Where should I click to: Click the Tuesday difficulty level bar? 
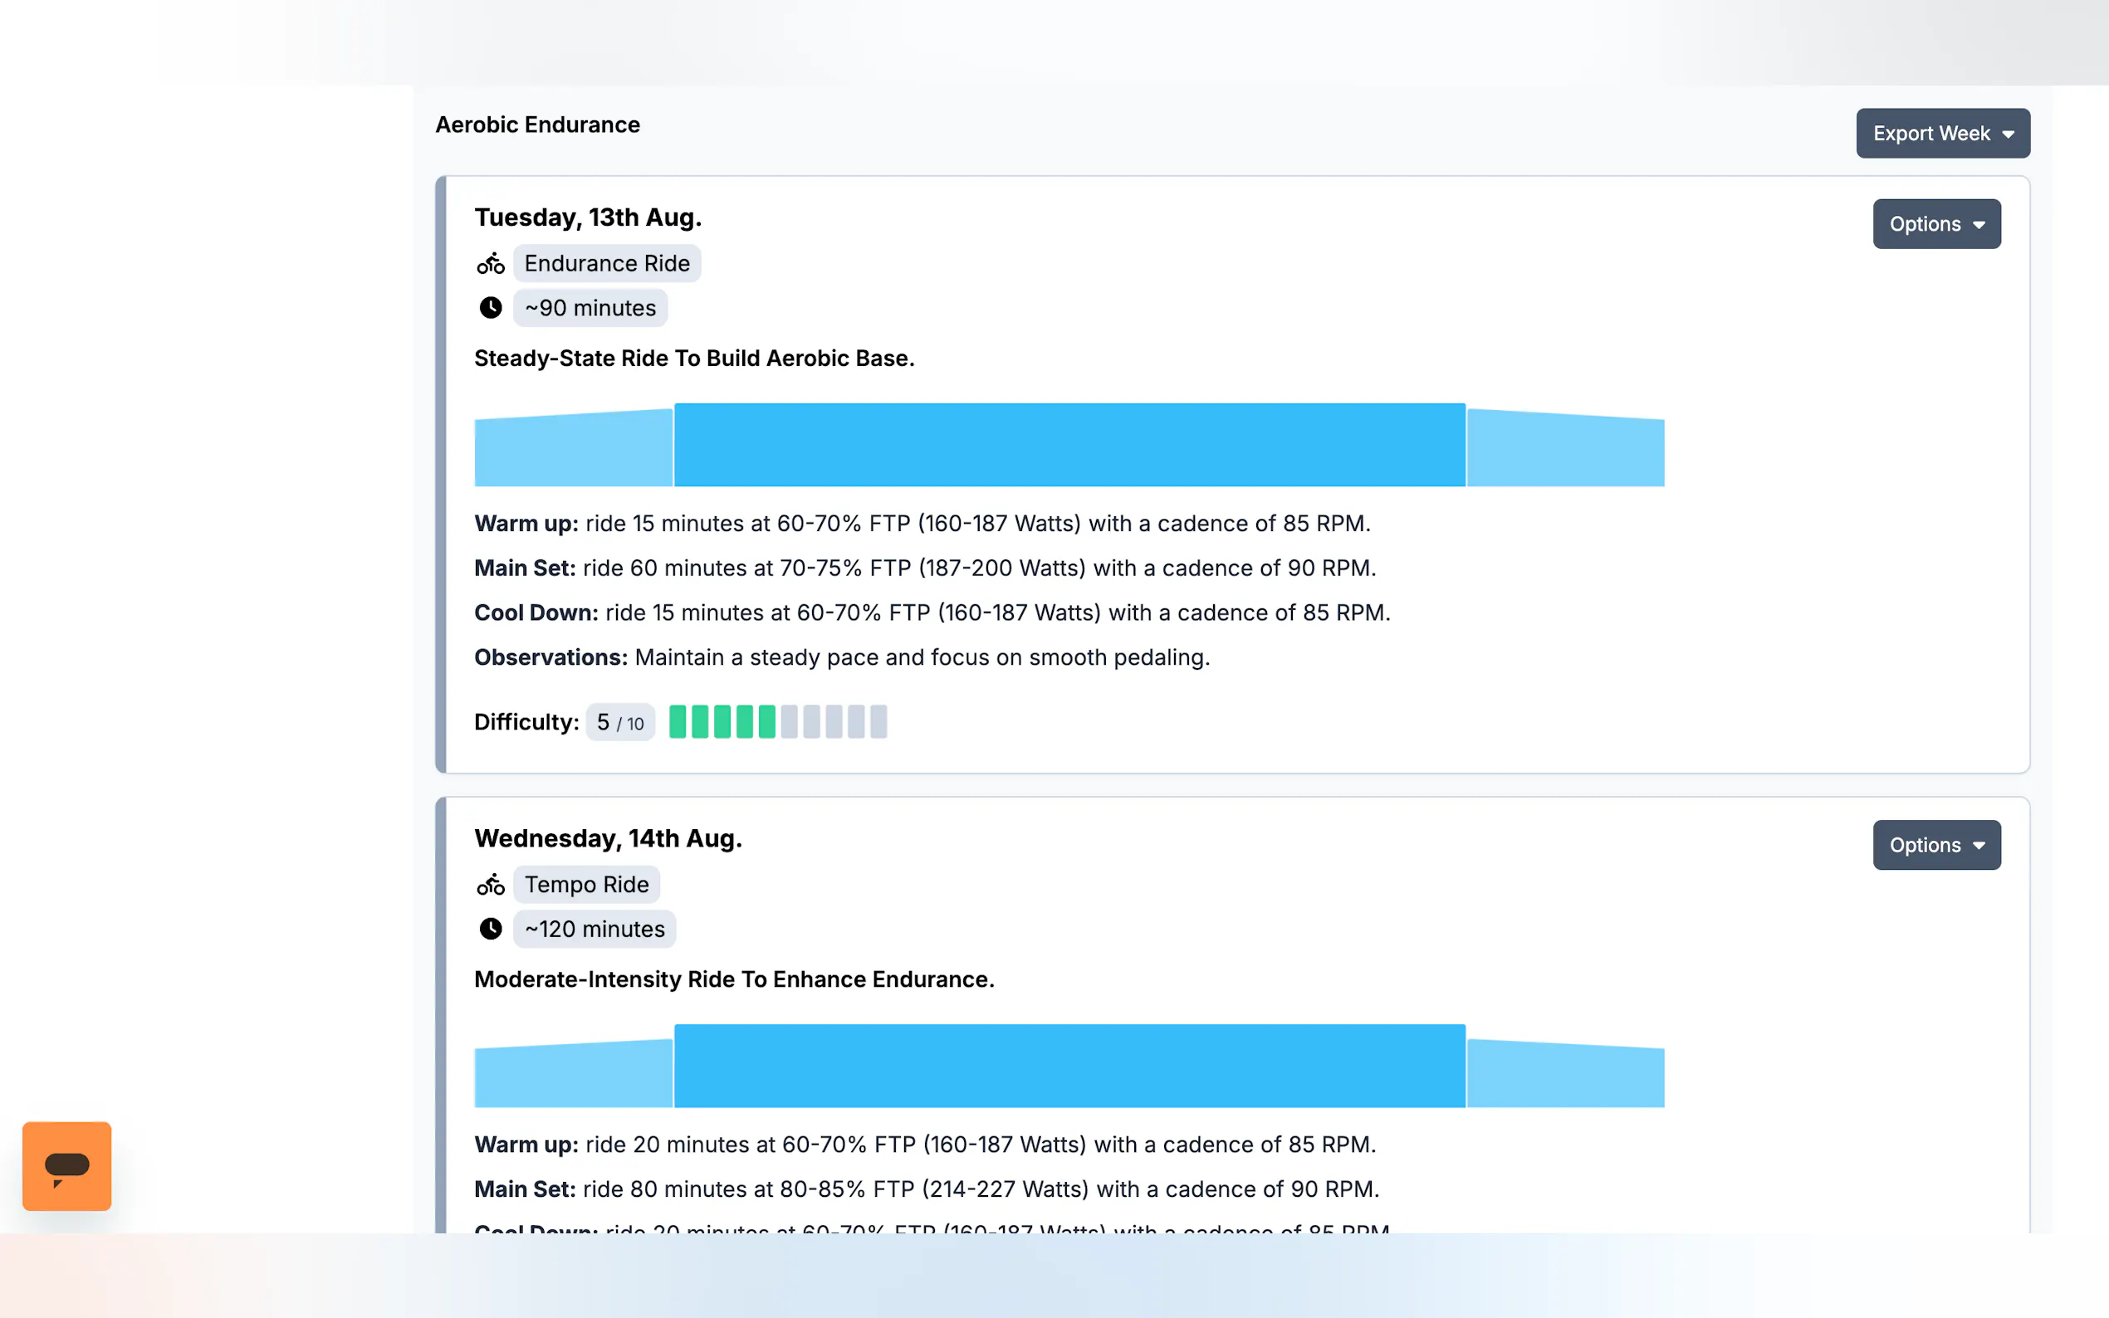778,722
